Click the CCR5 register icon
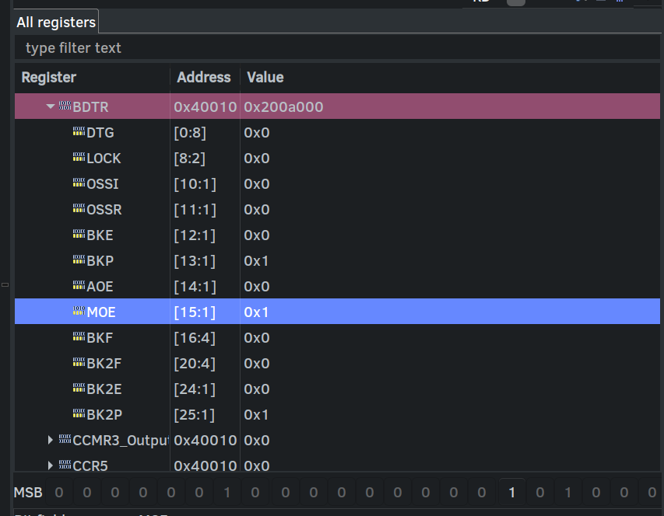This screenshot has width=664, height=516. coord(65,465)
